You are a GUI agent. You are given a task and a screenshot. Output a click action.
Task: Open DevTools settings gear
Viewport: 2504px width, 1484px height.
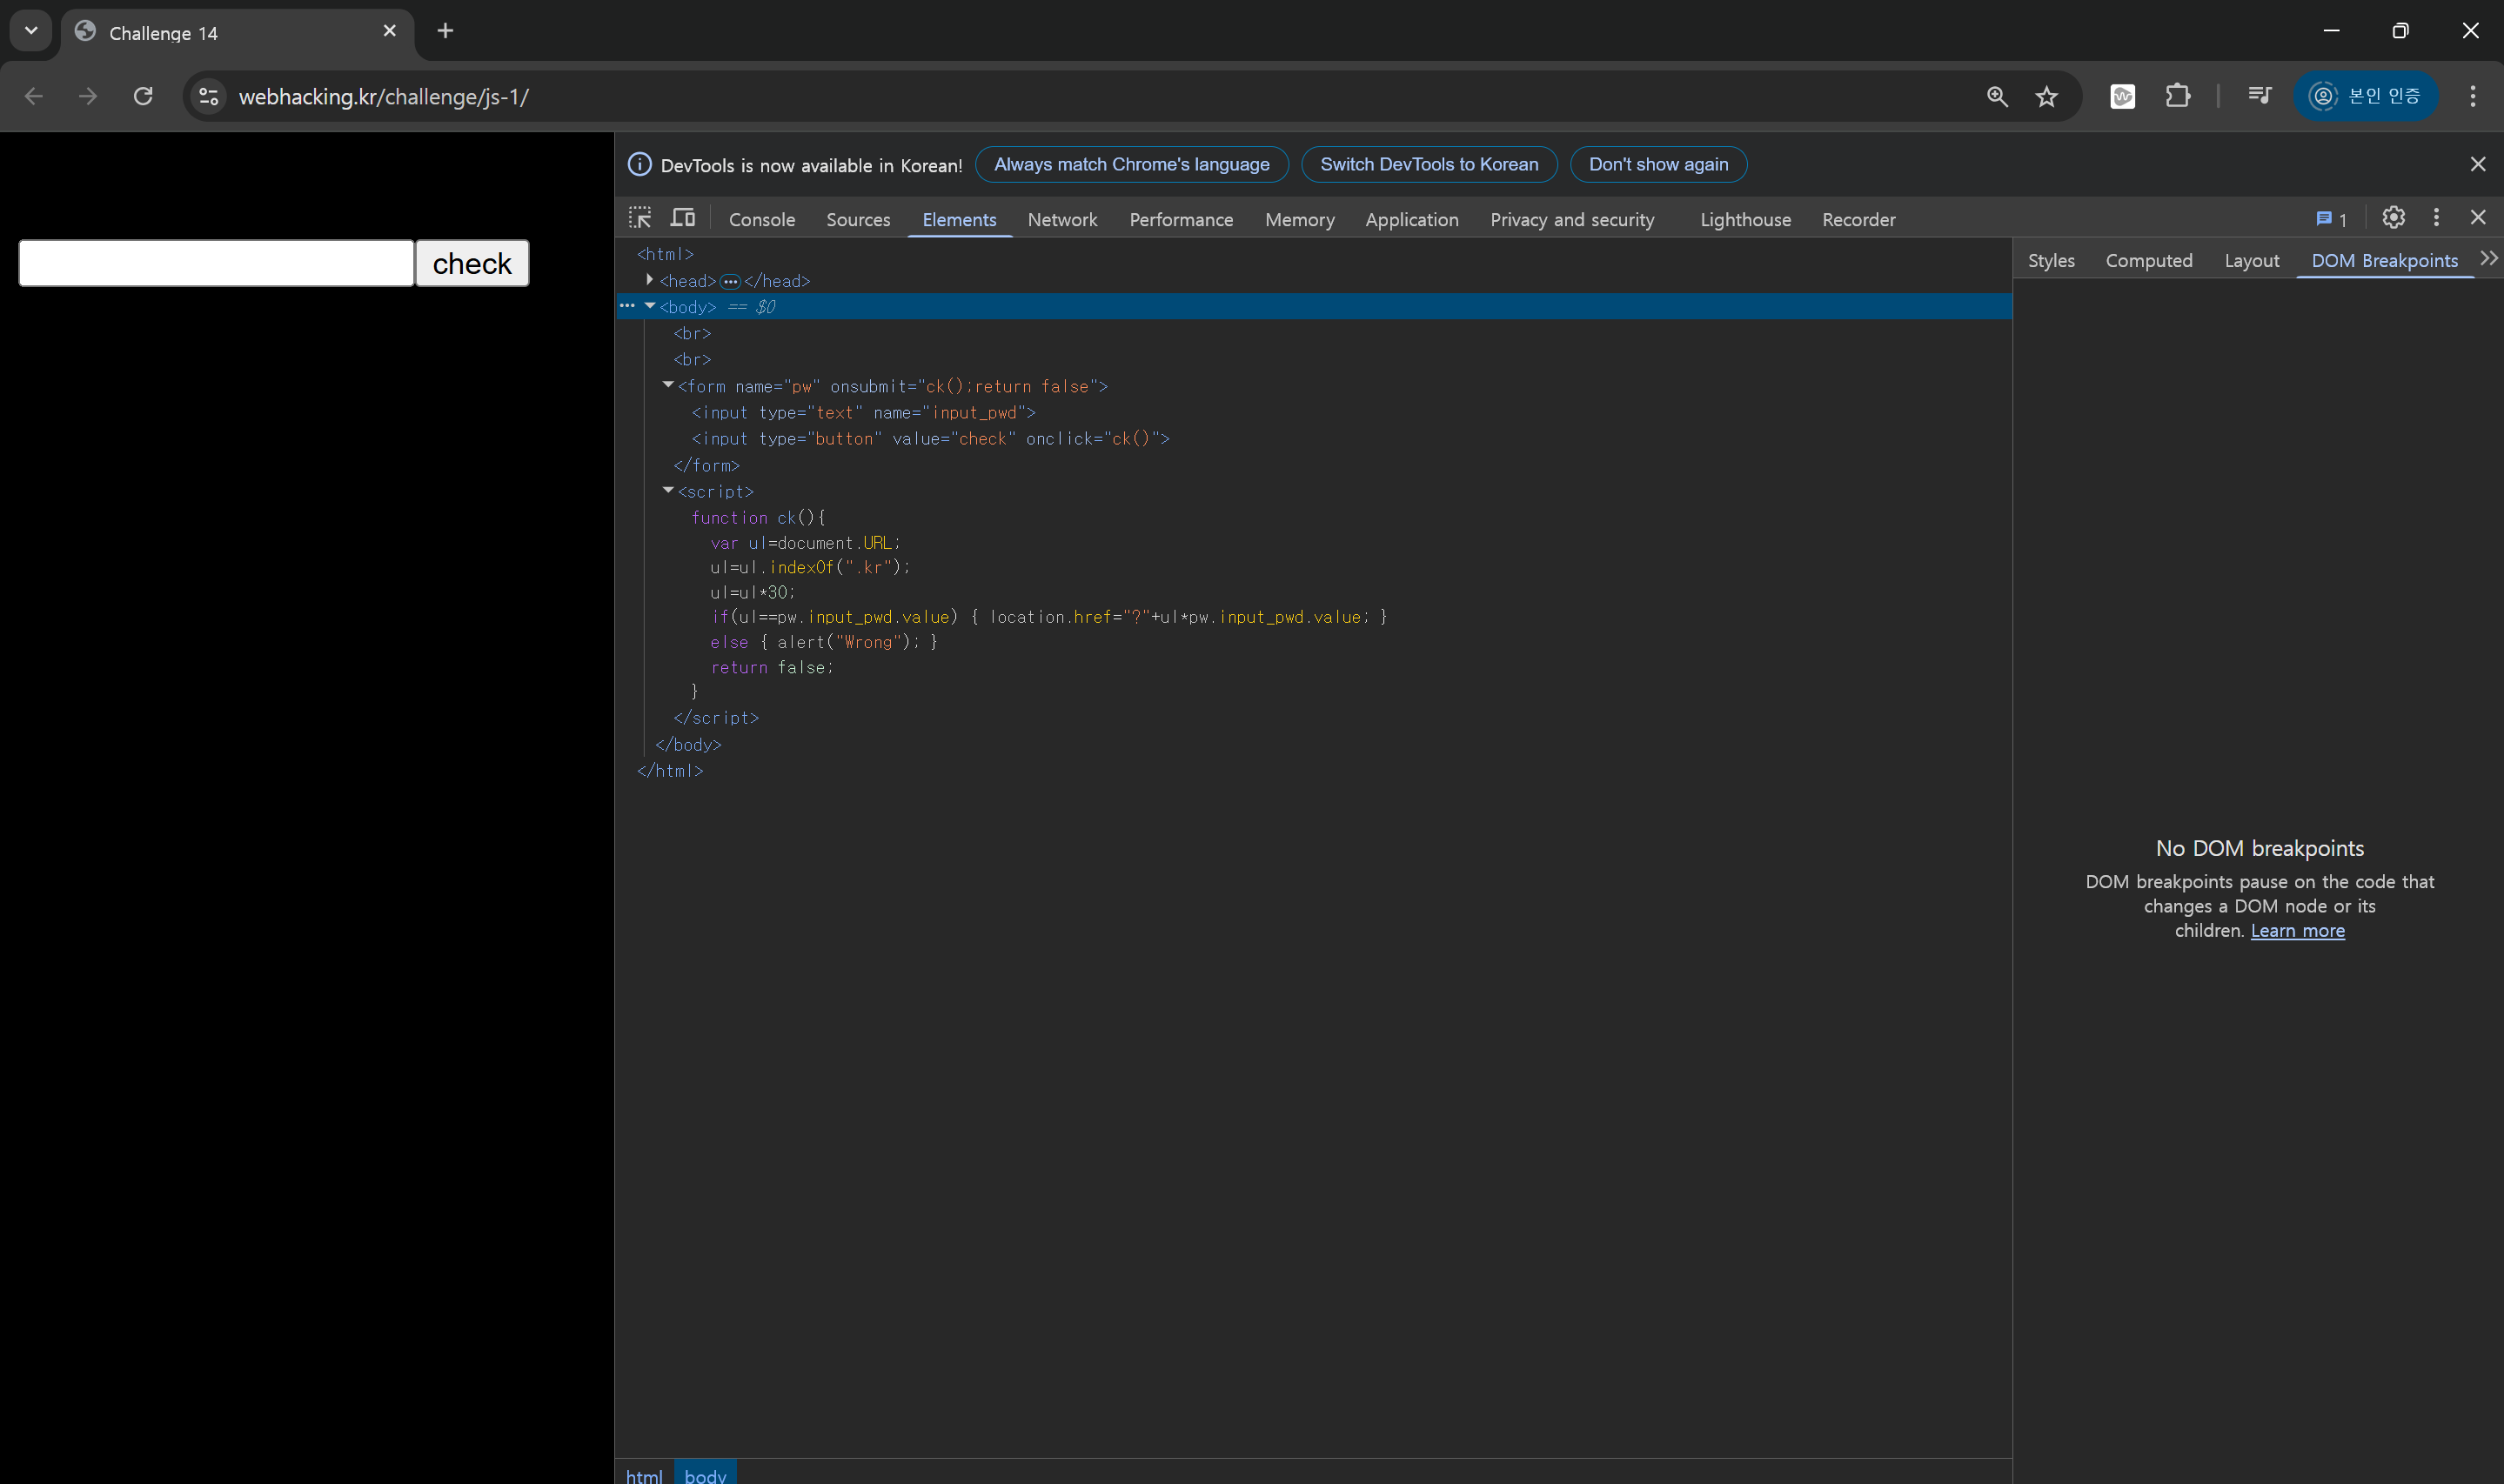click(x=2393, y=217)
